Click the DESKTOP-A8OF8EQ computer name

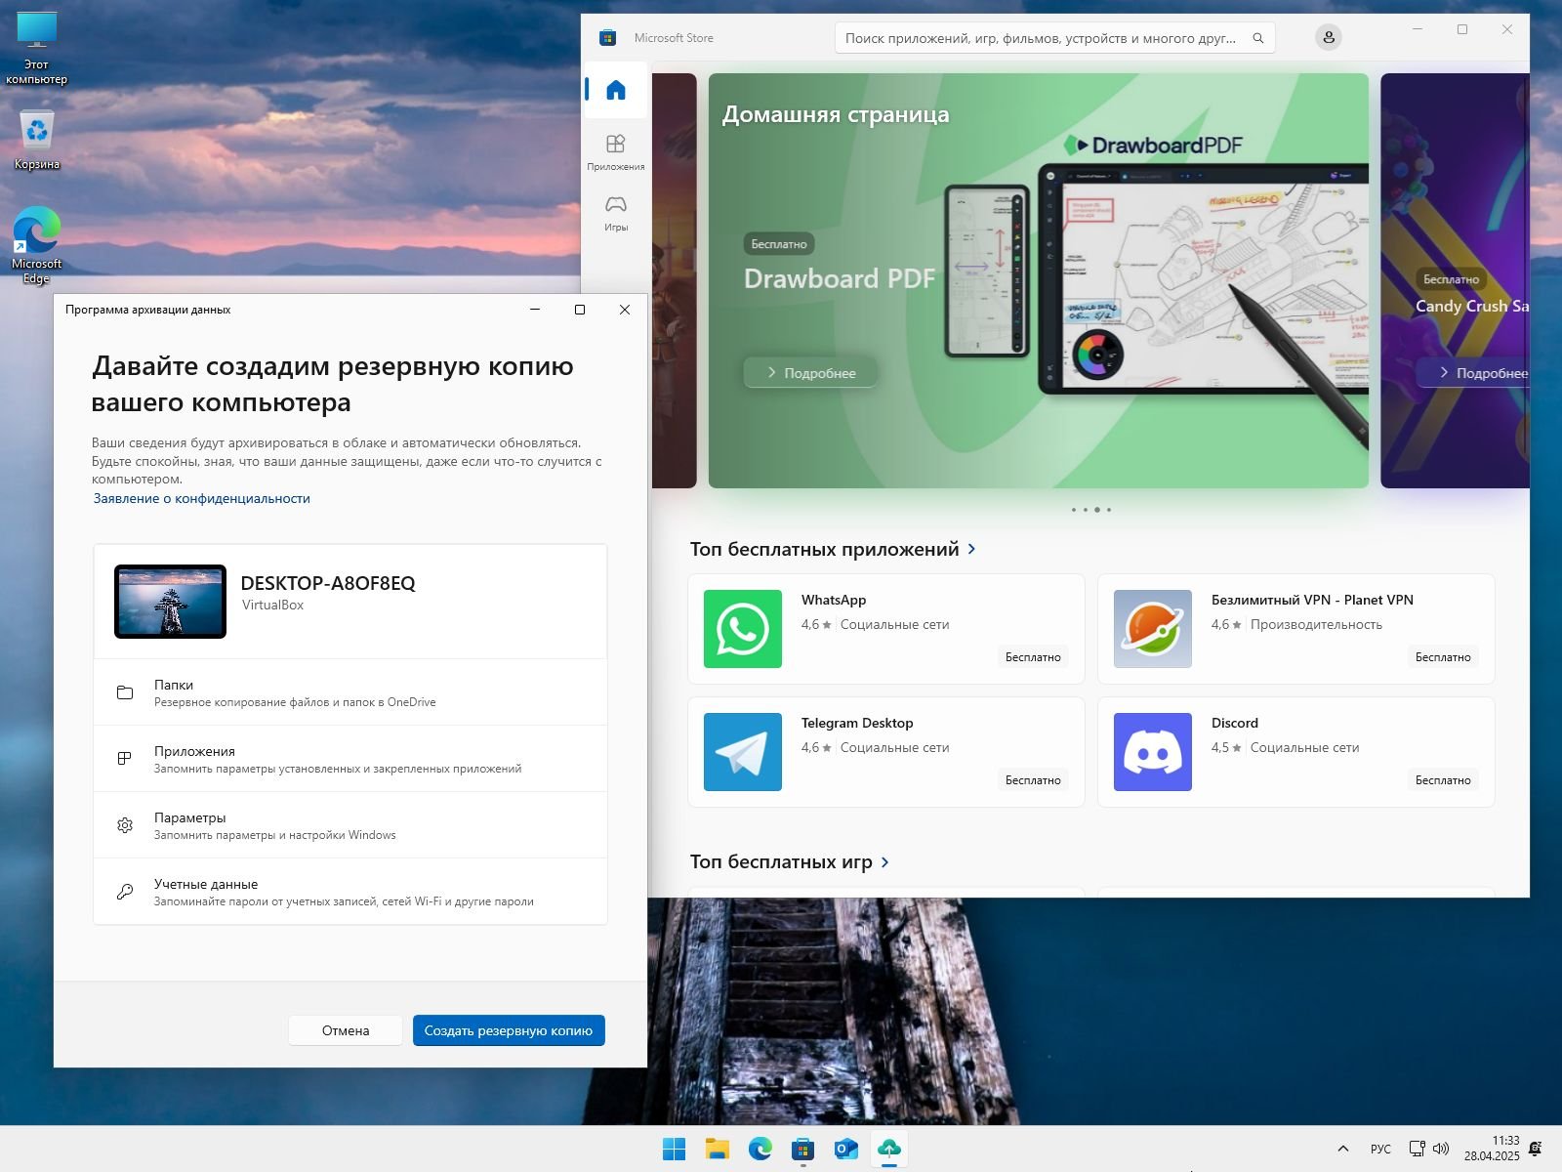pos(328,583)
